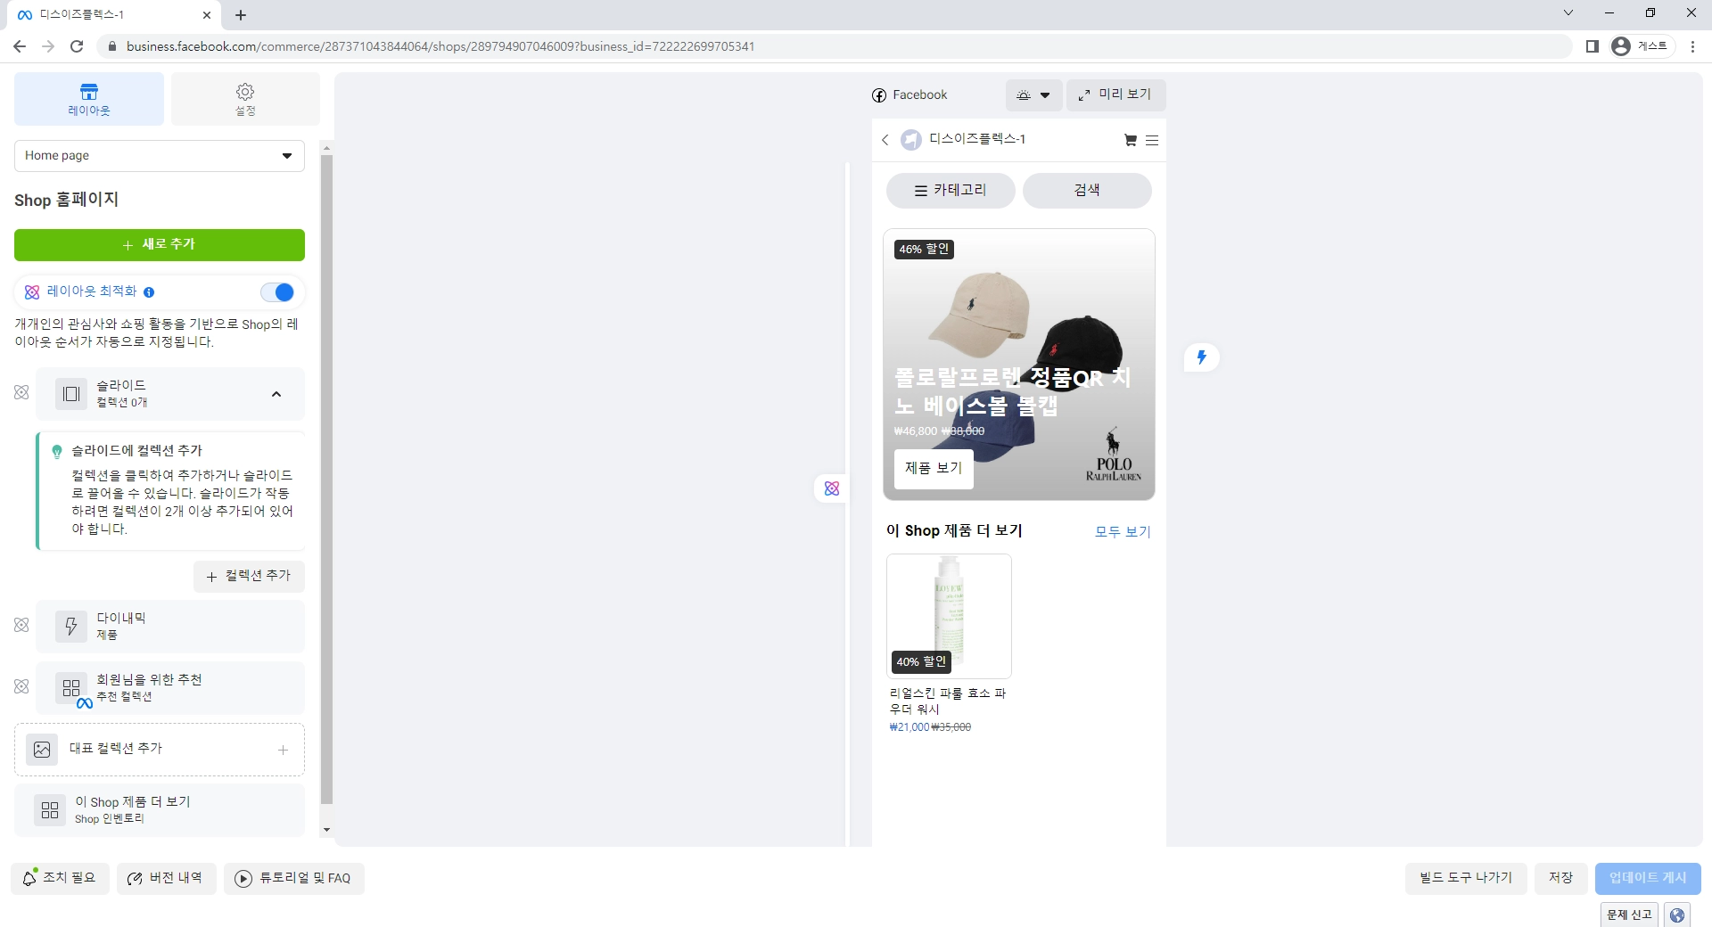Click the 회원님을 위한 추천 grid icon

pyautogui.click(x=71, y=688)
